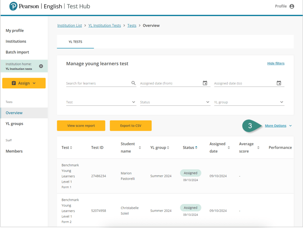Sort by Status column arrows
The width and height of the screenshot is (303, 228).
click(x=196, y=148)
